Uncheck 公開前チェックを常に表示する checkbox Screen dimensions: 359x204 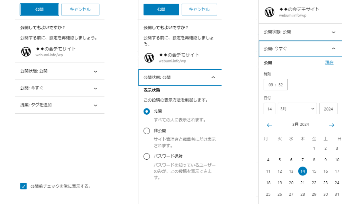[23, 186]
